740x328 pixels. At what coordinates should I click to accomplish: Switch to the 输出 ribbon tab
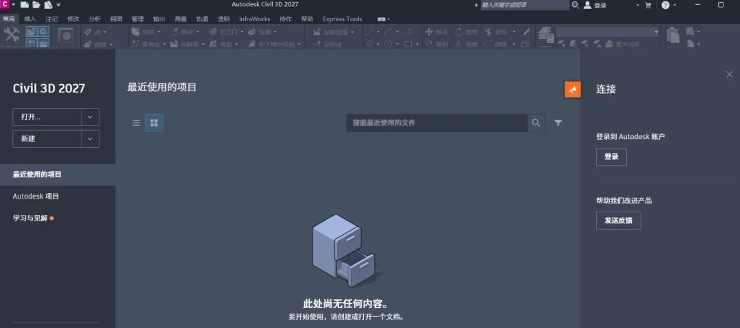tap(159, 19)
